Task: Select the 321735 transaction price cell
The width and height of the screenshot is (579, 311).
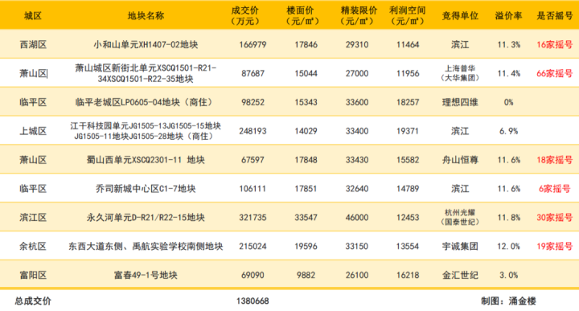Action: tap(253, 217)
